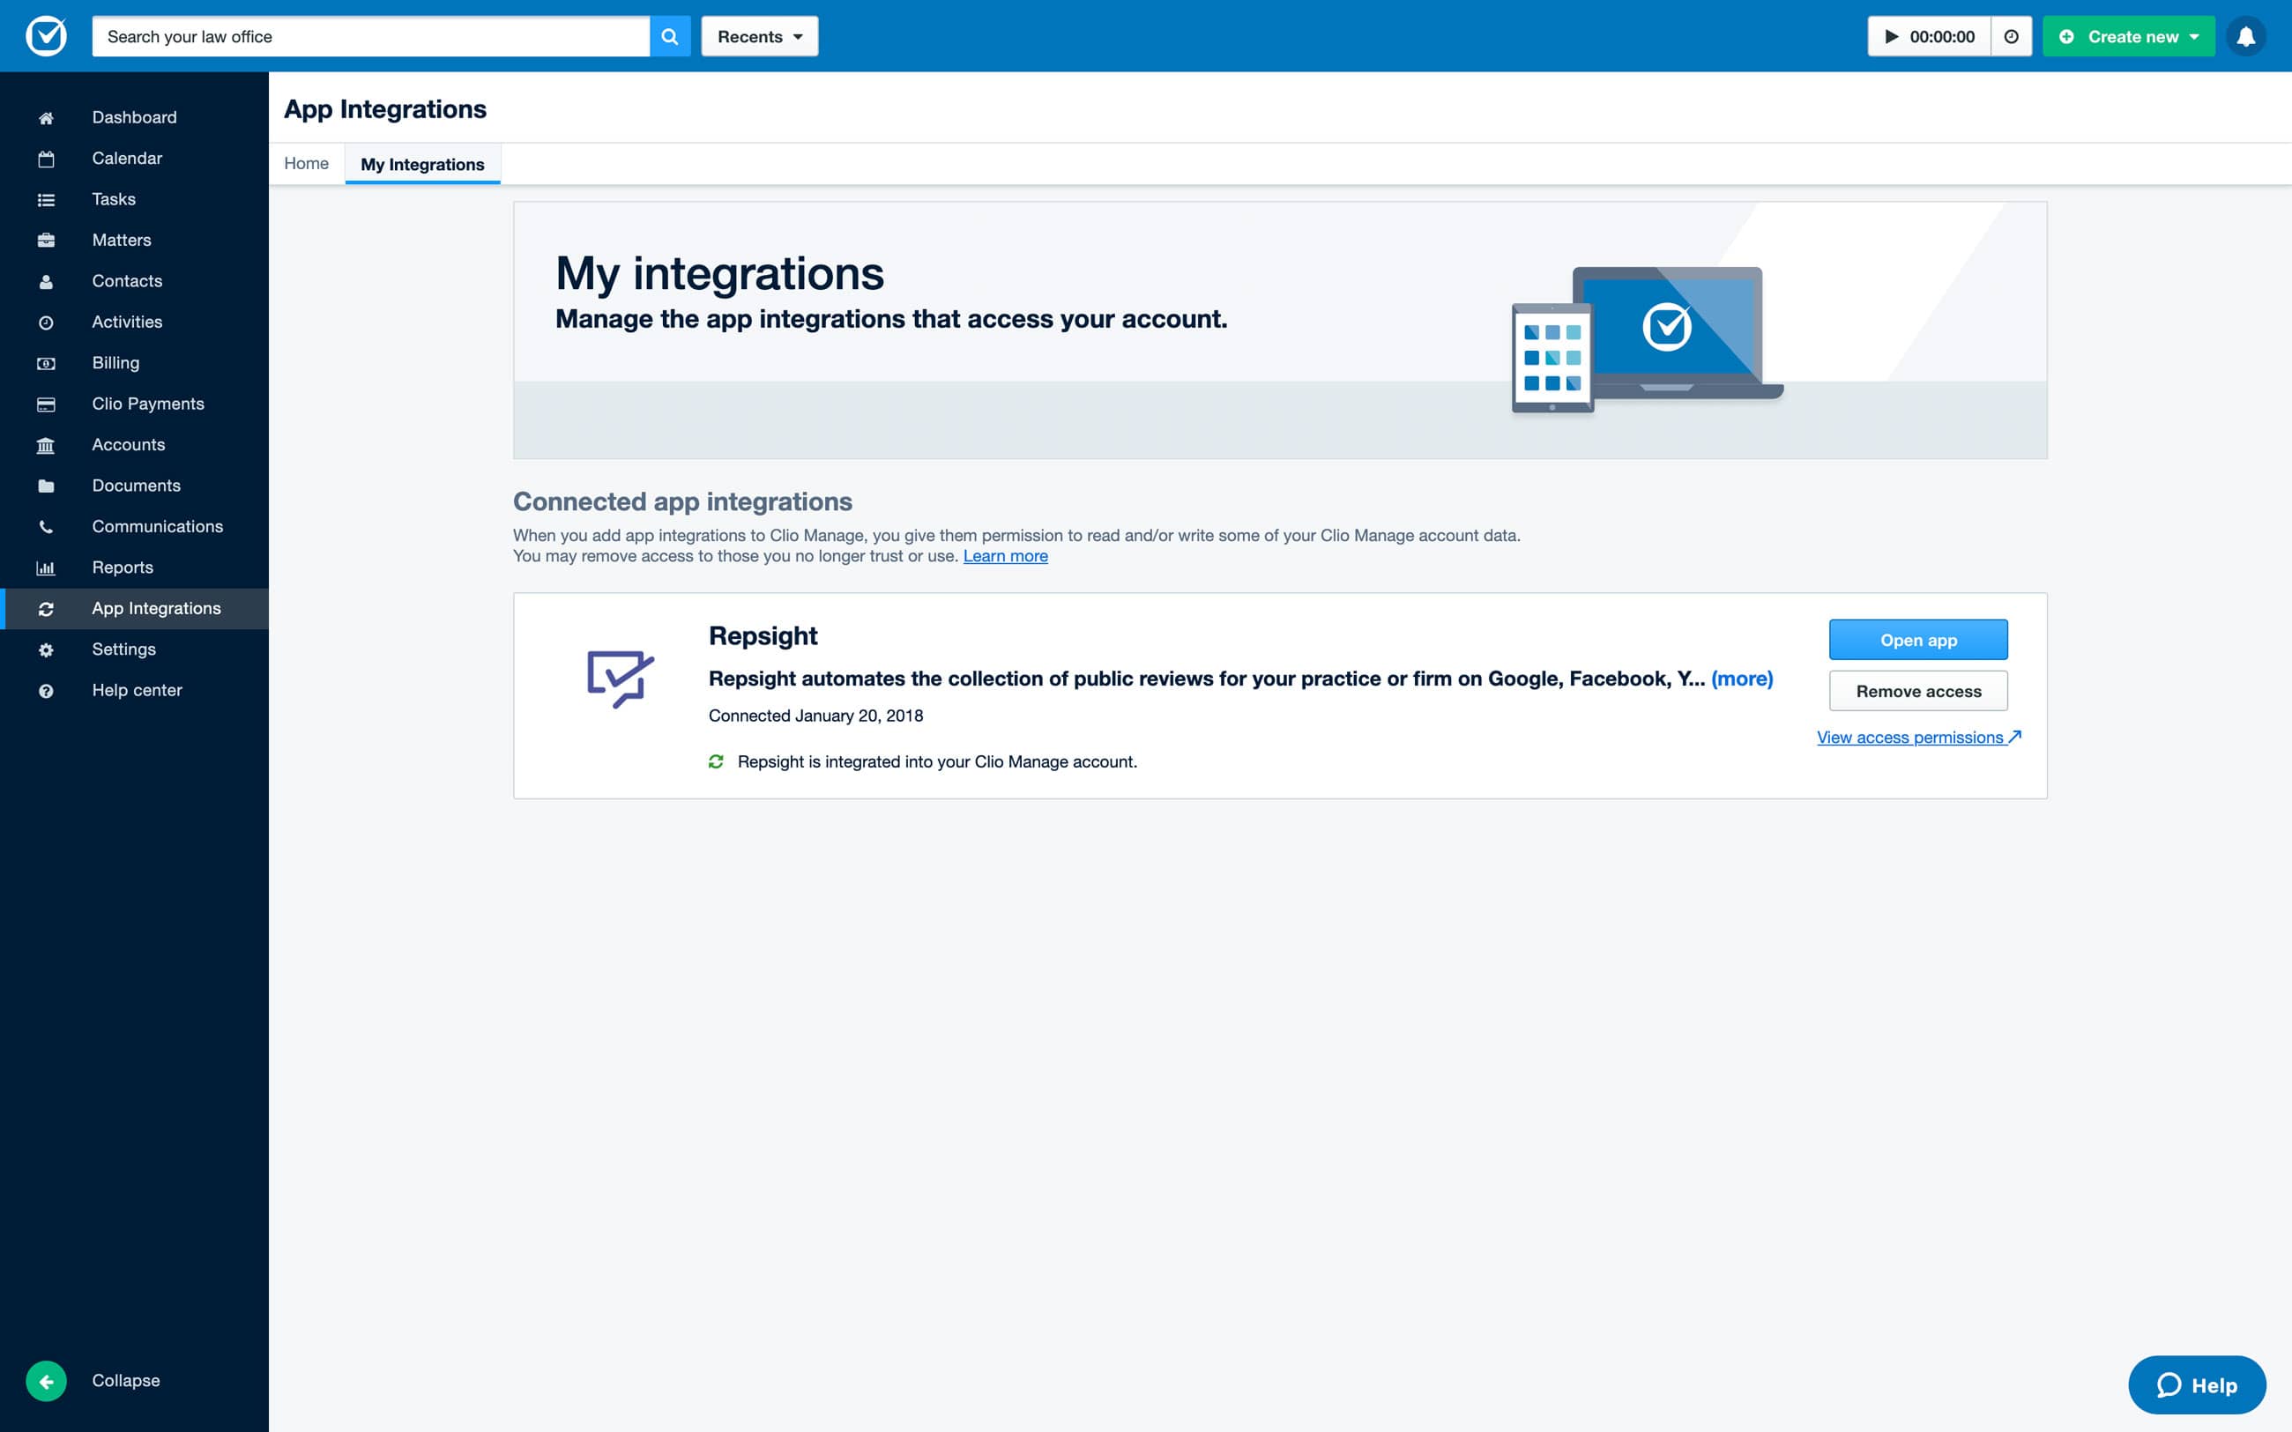The height and width of the screenshot is (1432, 2292).
Task: Click the Repsight app logo
Action: pos(621,679)
